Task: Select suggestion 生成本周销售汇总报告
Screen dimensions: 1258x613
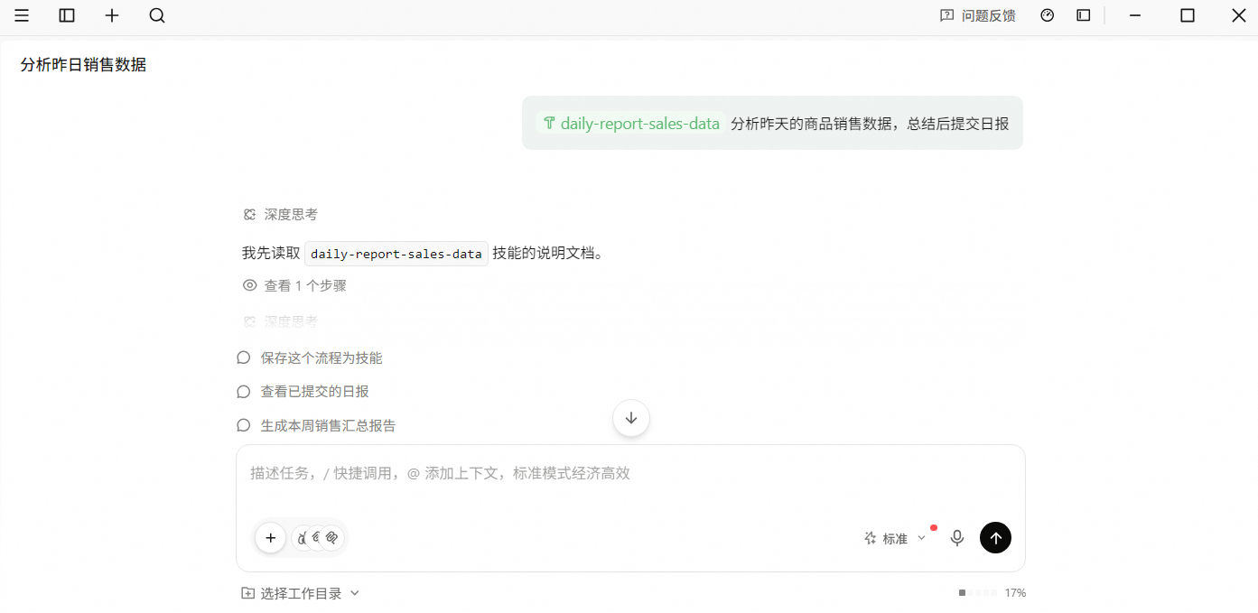Action: coord(316,425)
